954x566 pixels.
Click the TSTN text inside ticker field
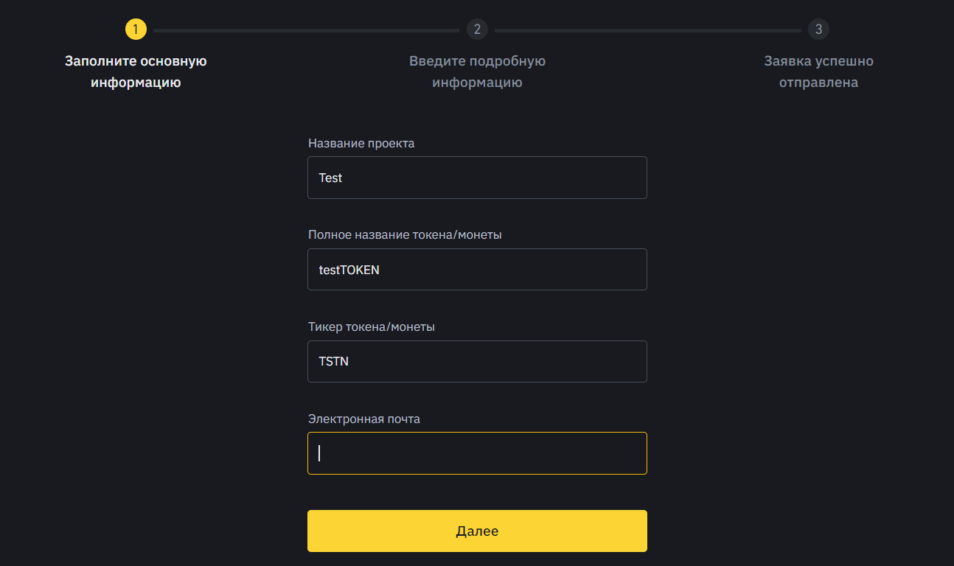(333, 361)
